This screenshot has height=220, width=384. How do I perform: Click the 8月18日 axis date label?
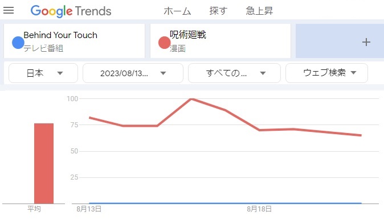(x=259, y=209)
